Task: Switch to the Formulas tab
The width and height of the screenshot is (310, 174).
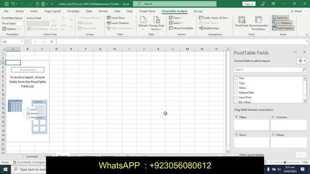Action: point(73,11)
